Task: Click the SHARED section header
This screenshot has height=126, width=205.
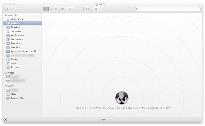Action: pyautogui.click(x=9, y=73)
